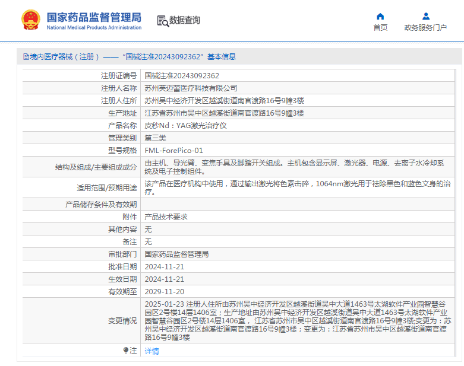The image size is (464, 366).
Task: Click structure description starting 由主机、导光臂
Action: pos(295,167)
